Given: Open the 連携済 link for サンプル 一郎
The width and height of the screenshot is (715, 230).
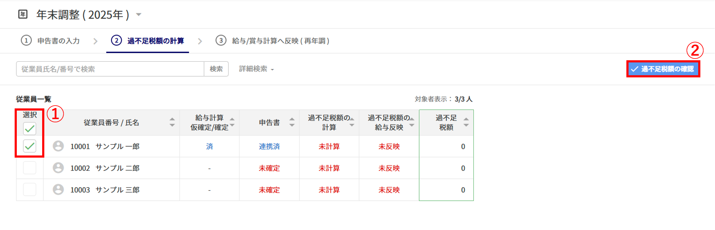Looking at the screenshot, I should pyautogui.click(x=269, y=147).
